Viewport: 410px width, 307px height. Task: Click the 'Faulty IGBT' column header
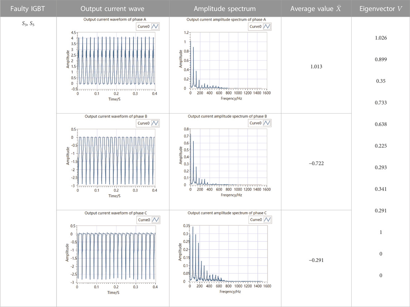[x=28, y=9]
